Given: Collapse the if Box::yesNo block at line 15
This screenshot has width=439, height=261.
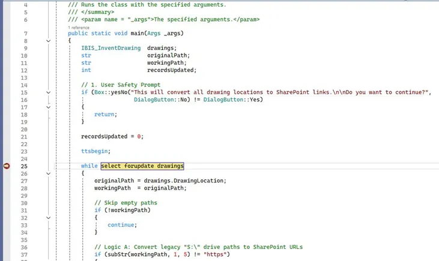Looking at the screenshot, I should 48,92.
